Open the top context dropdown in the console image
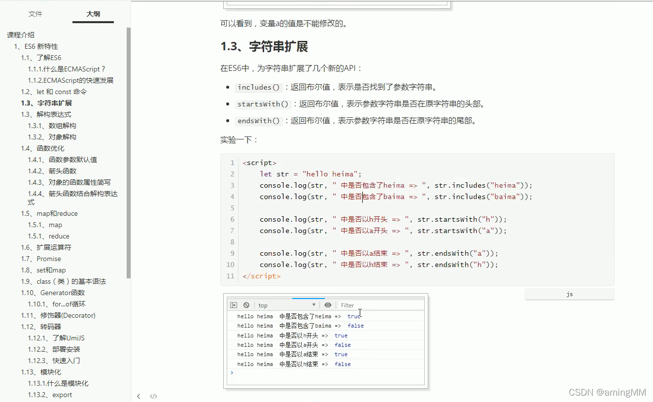Viewport: 653px width, 402px height. tap(287, 305)
